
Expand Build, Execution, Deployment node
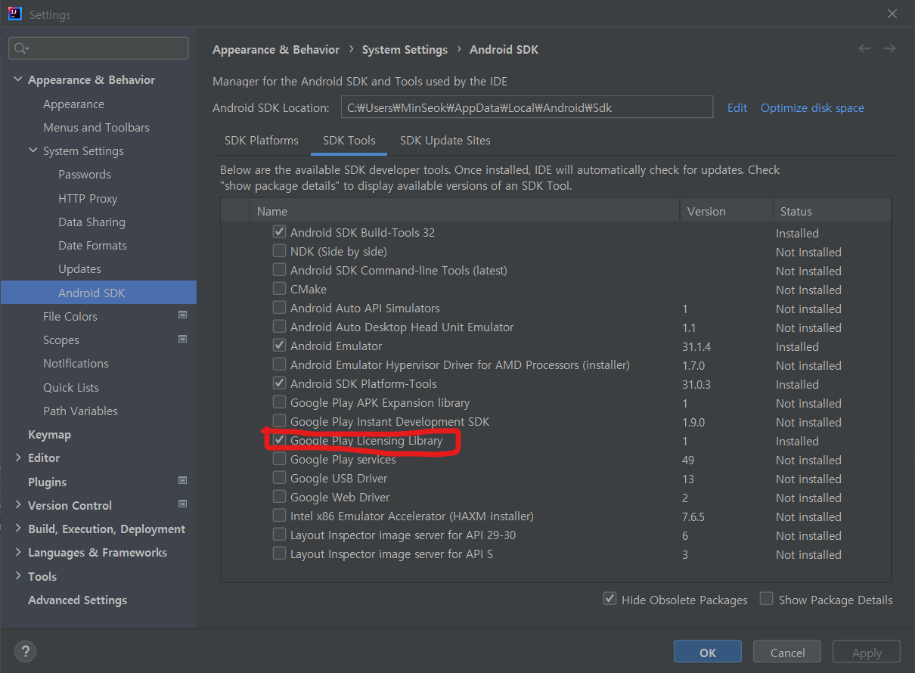[x=18, y=529]
